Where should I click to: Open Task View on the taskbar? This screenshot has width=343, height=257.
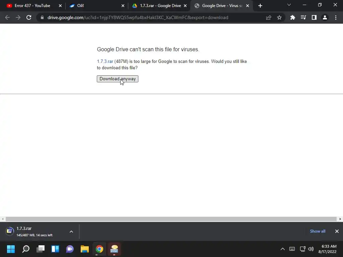click(41, 249)
